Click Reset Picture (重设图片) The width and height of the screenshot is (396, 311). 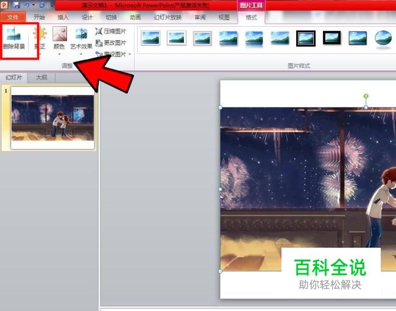(x=111, y=54)
